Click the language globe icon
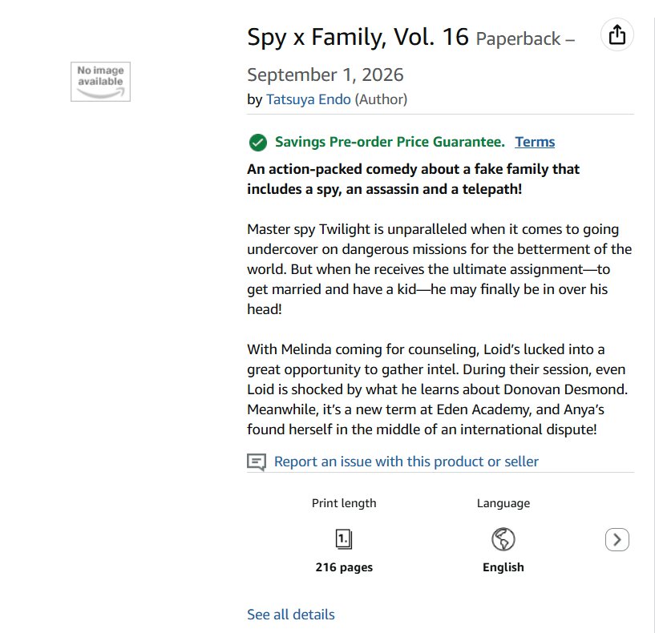The width and height of the screenshot is (655, 633). click(503, 539)
